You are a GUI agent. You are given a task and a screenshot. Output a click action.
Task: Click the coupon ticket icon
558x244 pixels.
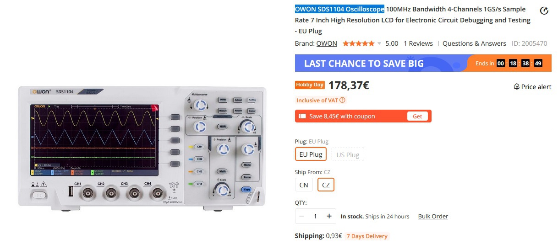302,117
